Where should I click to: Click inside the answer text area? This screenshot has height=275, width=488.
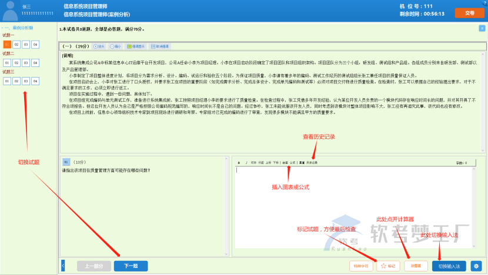click(x=353, y=206)
